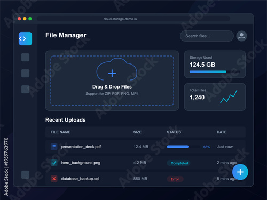Select the database_backup.sql file name
267x200 pixels.
tap(80, 179)
